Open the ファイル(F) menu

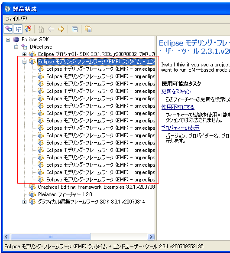pyautogui.click(x=16, y=19)
